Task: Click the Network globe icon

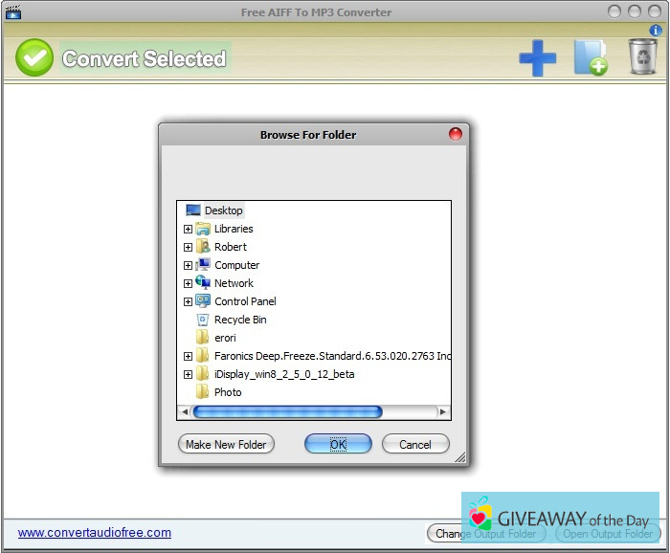Action: click(203, 282)
